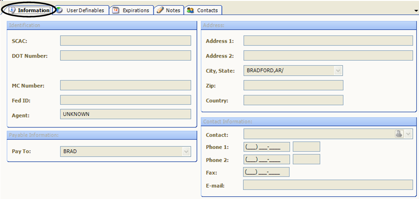
Task: Open the City, State dropdown arrow
Action: click(x=338, y=71)
